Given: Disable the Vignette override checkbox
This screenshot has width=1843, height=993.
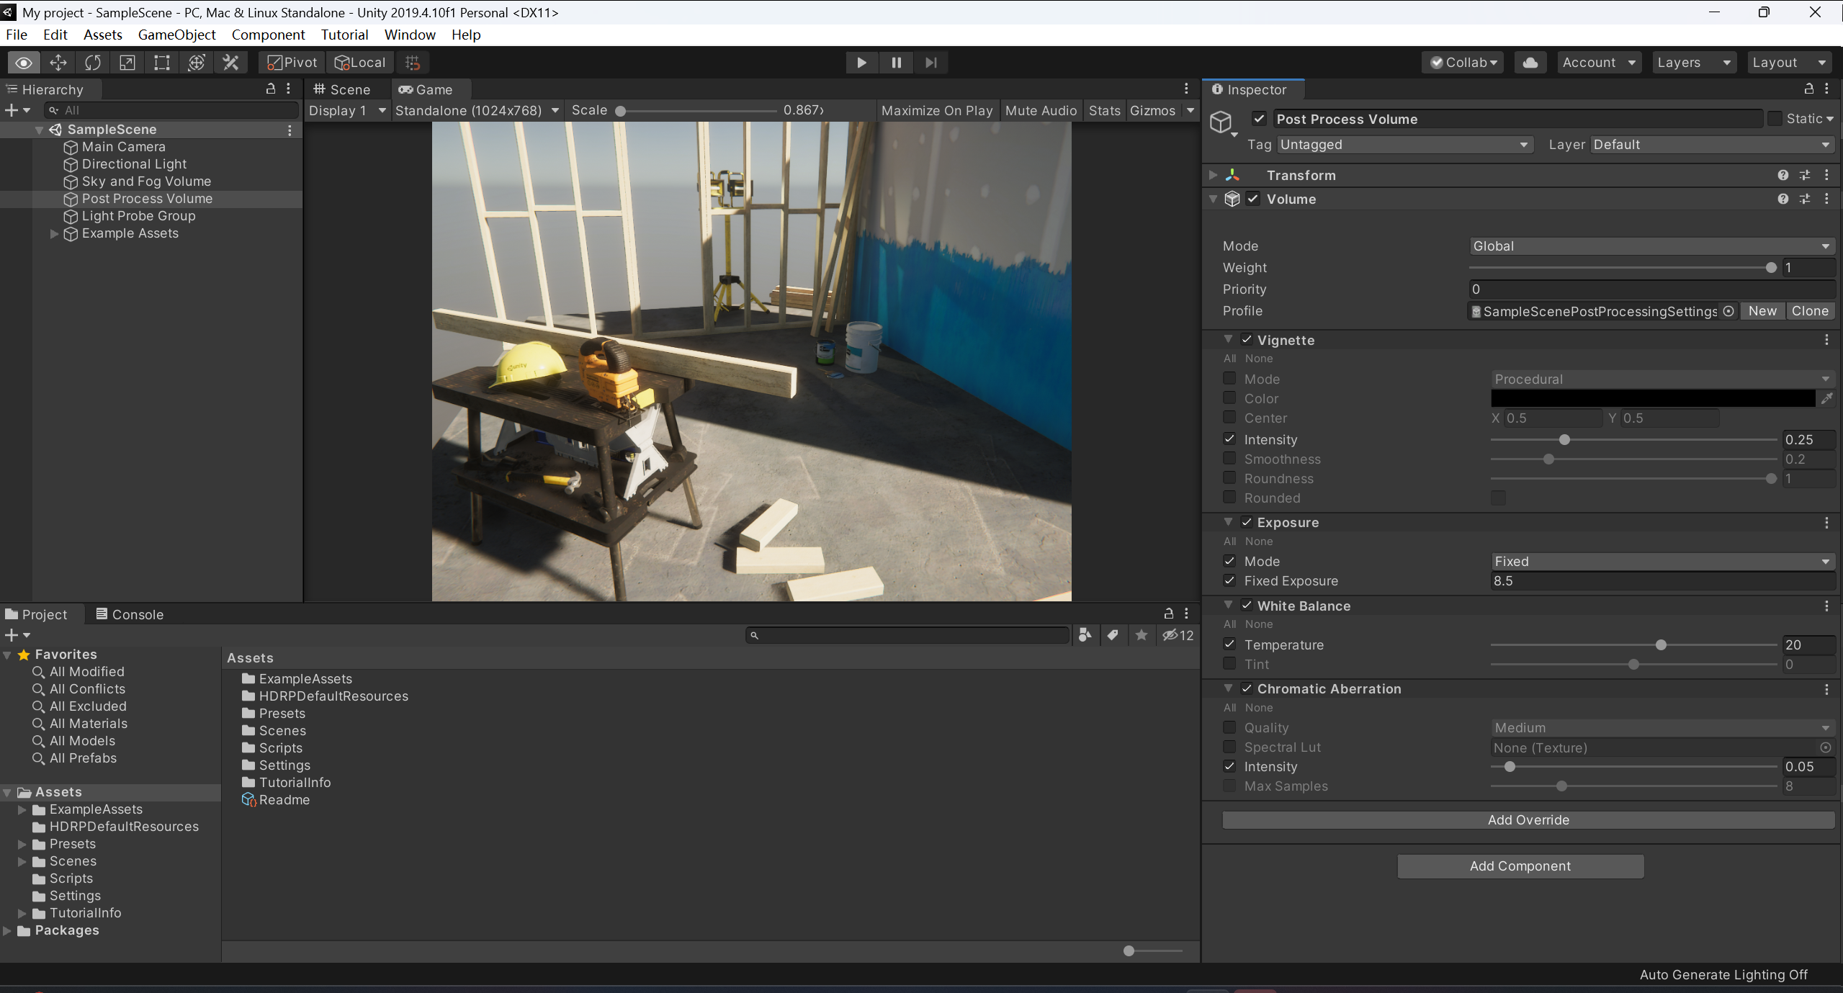Looking at the screenshot, I should click(x=1247, y=340).
